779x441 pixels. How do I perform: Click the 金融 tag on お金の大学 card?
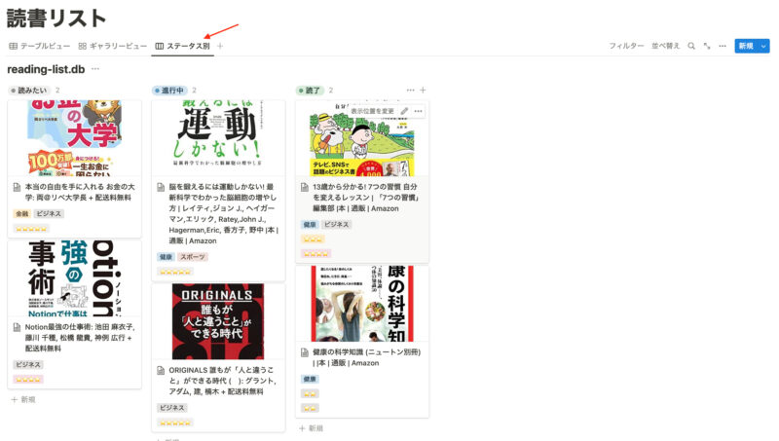21,213
